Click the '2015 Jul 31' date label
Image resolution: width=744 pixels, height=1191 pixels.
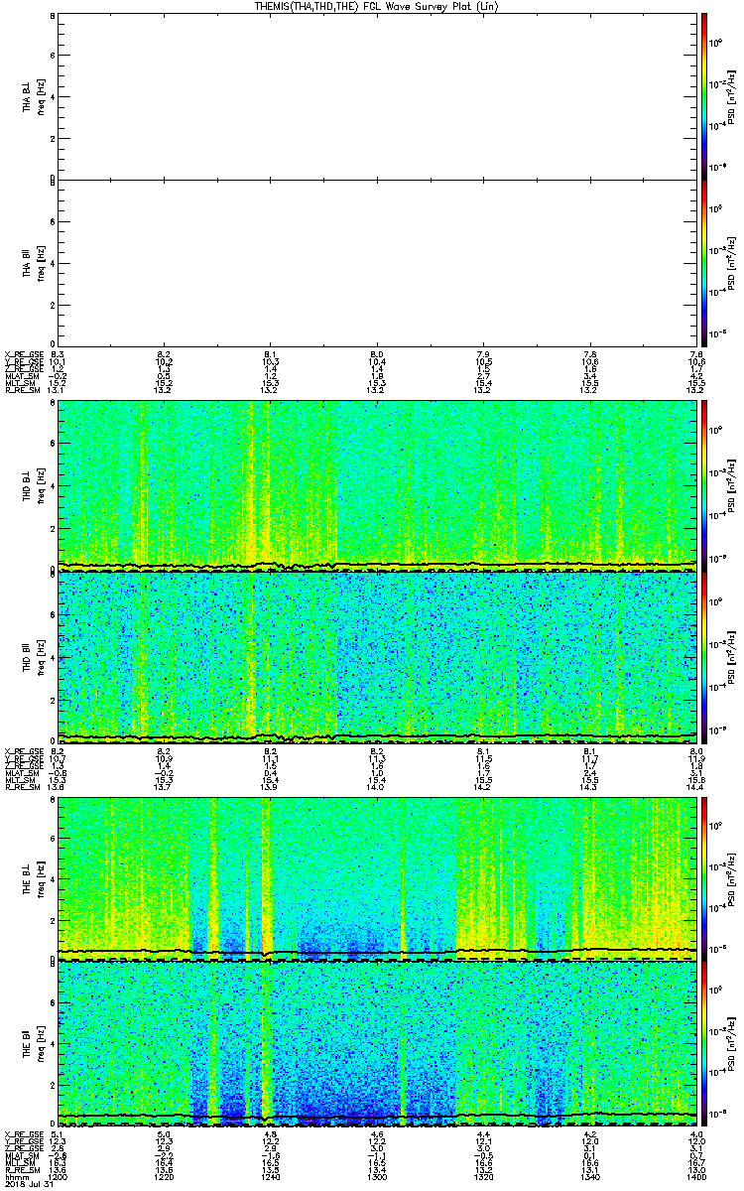point(27,1183)
